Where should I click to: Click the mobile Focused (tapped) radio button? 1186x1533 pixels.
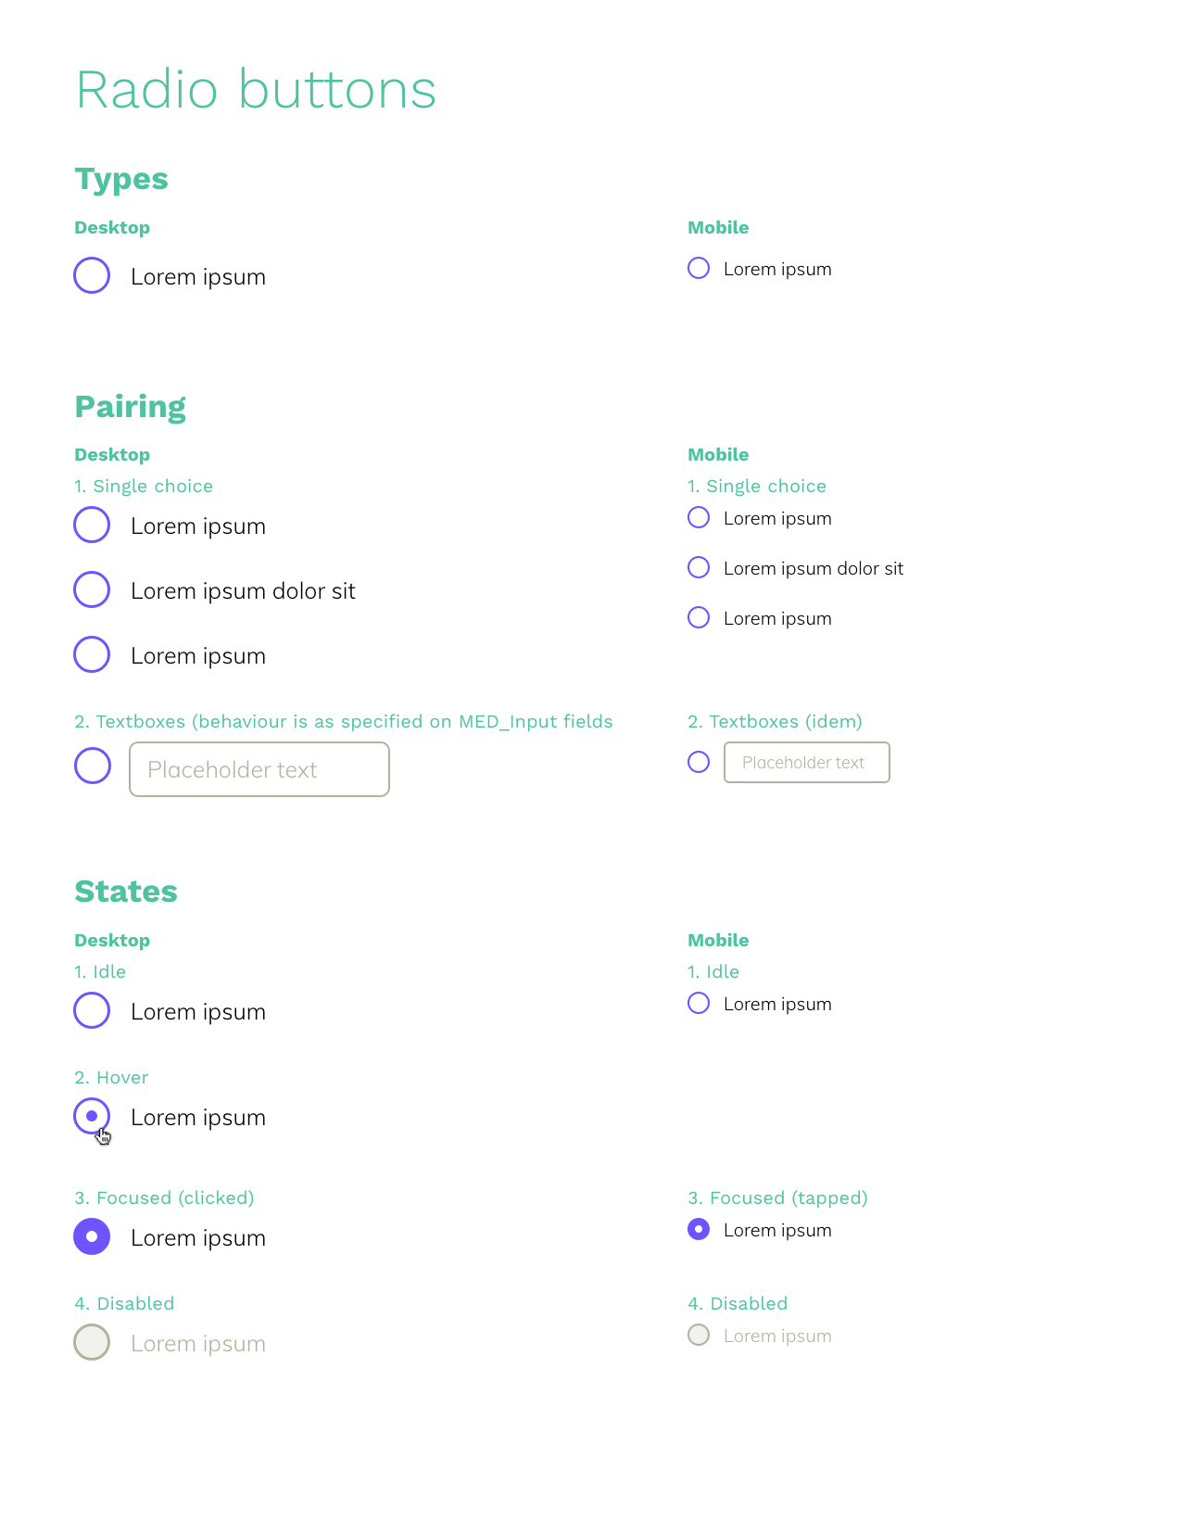[x=699, y=1229]
